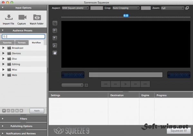
Task: Click the Broadcast folder icon
Action: point(9,48)
